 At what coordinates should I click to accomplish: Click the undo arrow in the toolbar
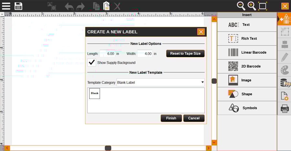(x=69, y=6)
